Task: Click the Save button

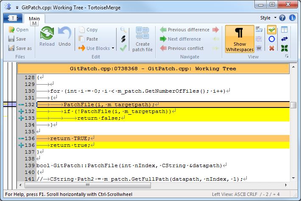Action: pos(17,39)
